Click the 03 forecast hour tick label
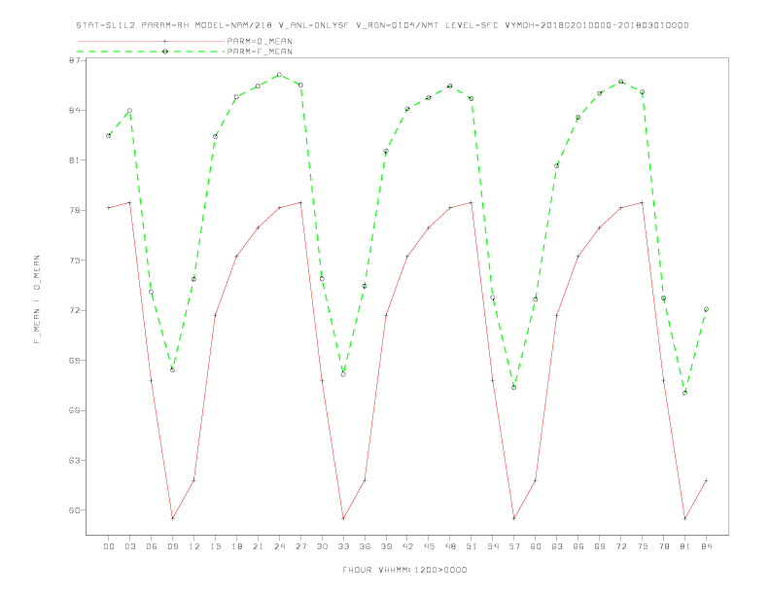This screenshot has height=595, width=770. pos(129,546)
